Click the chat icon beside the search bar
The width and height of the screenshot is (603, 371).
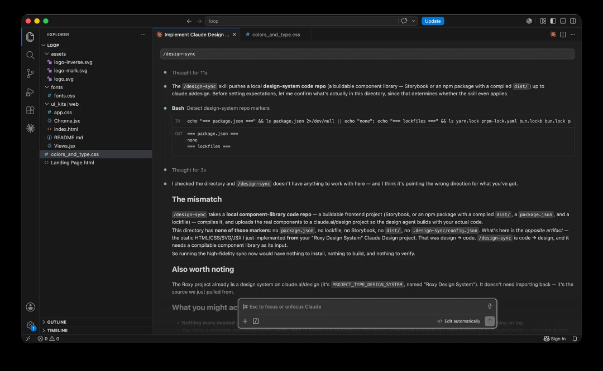404,21
